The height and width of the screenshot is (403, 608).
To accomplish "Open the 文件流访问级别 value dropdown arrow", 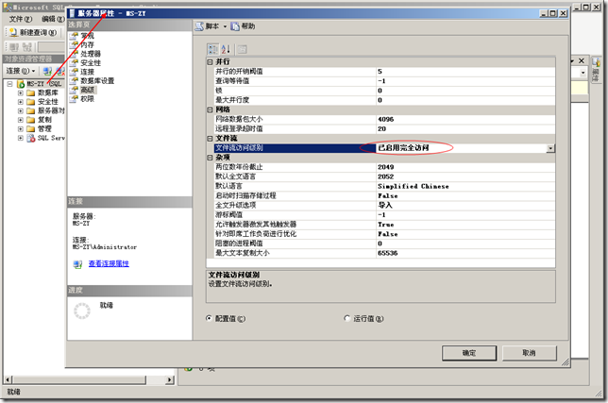I will click(x=550, y=148).
